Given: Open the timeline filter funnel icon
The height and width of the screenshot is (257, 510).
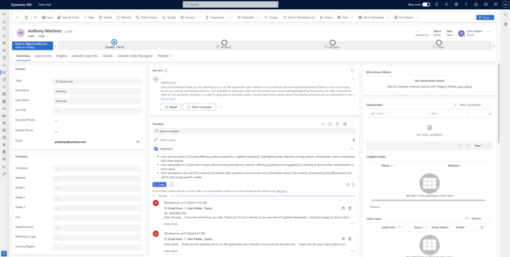Looking at the screenshot, I should 337,124.
